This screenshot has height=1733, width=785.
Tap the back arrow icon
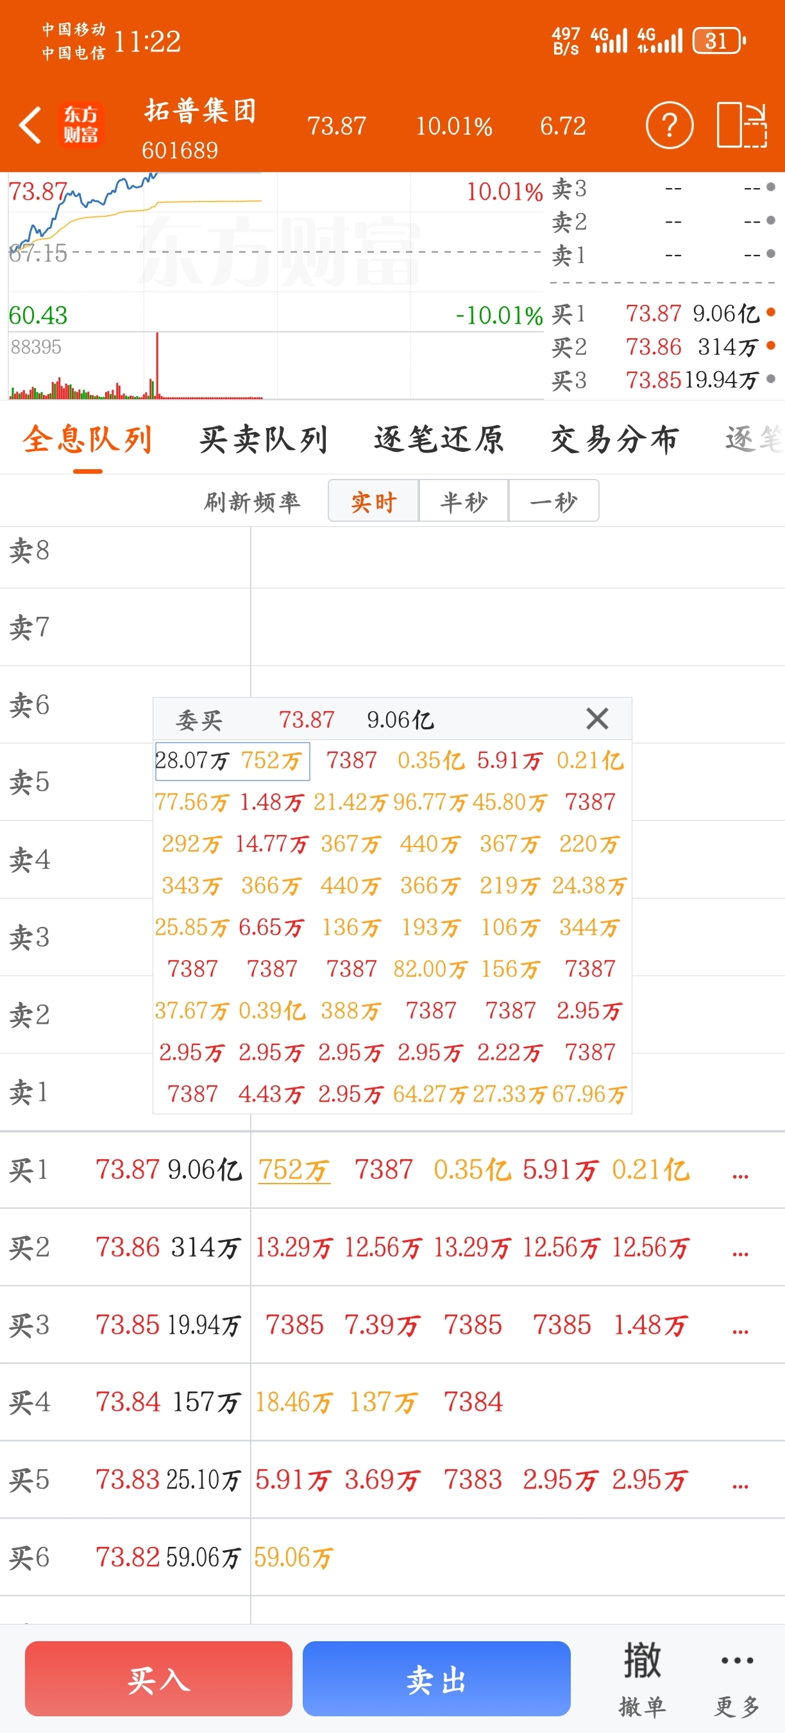(30, 125)
